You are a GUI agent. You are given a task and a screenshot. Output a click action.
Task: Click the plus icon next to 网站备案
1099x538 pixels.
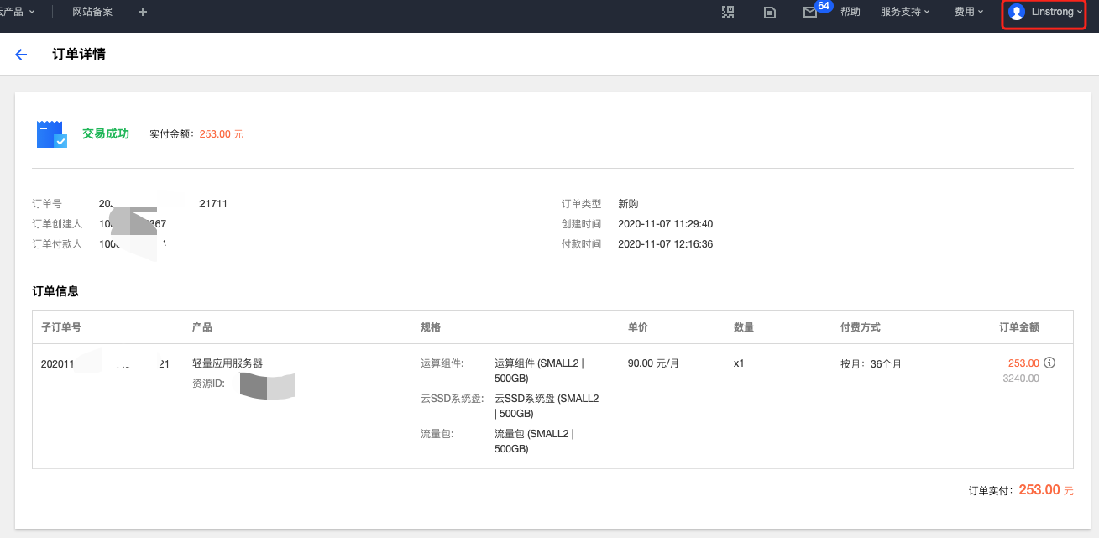(142, 12)
